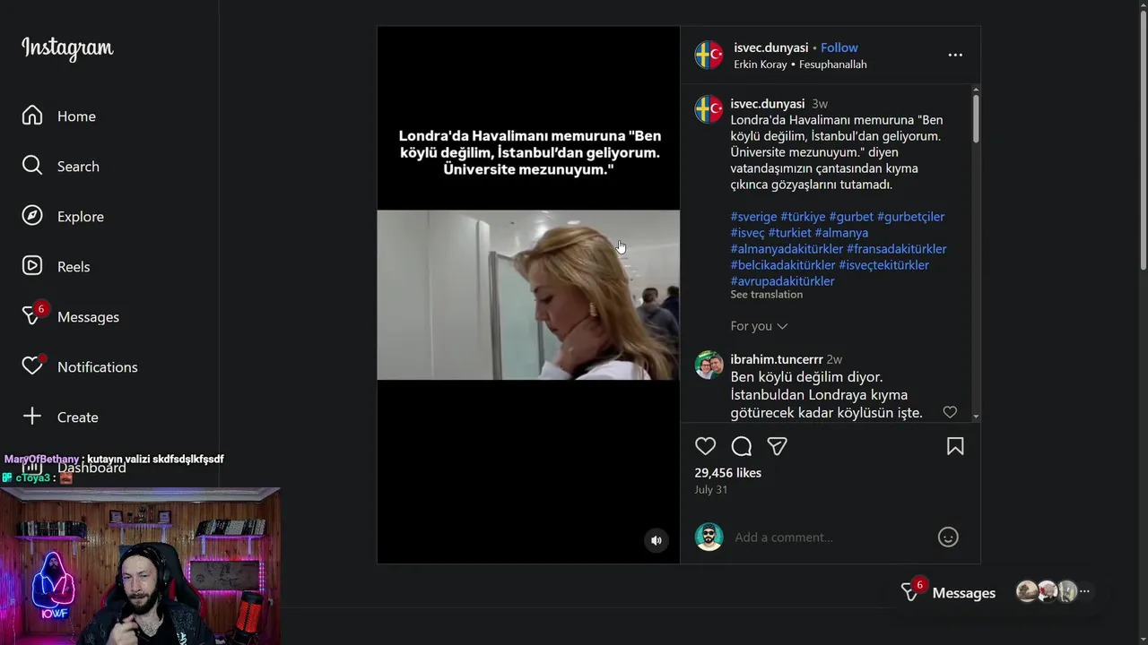Click Create plus icon in sidebar

click(x=32, y=417)
